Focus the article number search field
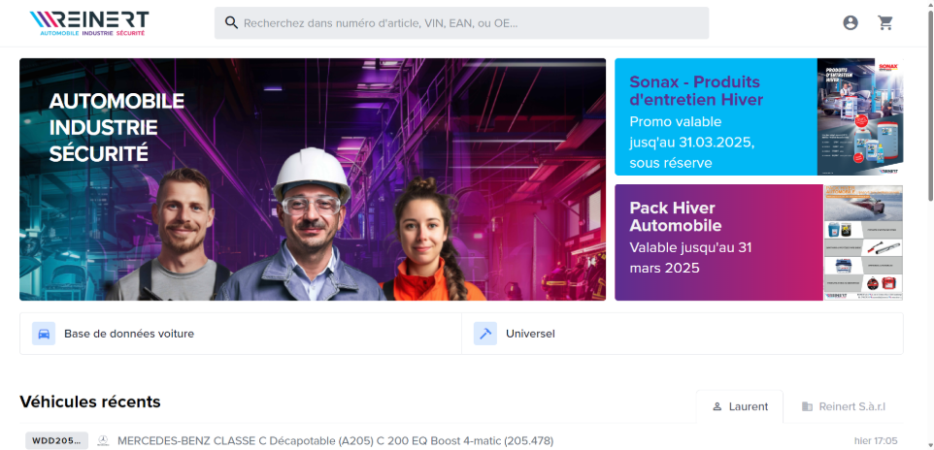This screenshot has height=450, width=934. [x=466, y=23]
